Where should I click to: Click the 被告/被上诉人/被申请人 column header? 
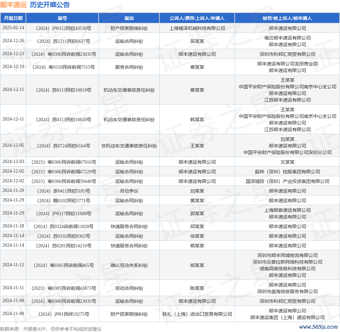[x=287, y=18]
